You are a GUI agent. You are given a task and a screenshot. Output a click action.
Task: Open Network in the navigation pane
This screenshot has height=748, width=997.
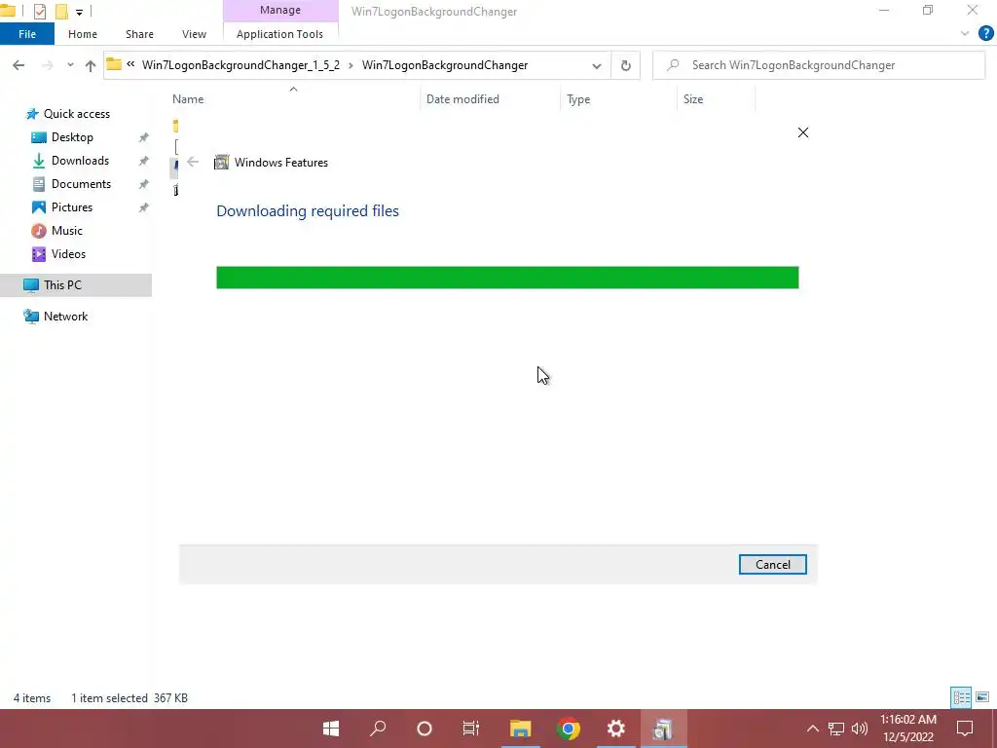coord(65,317)
